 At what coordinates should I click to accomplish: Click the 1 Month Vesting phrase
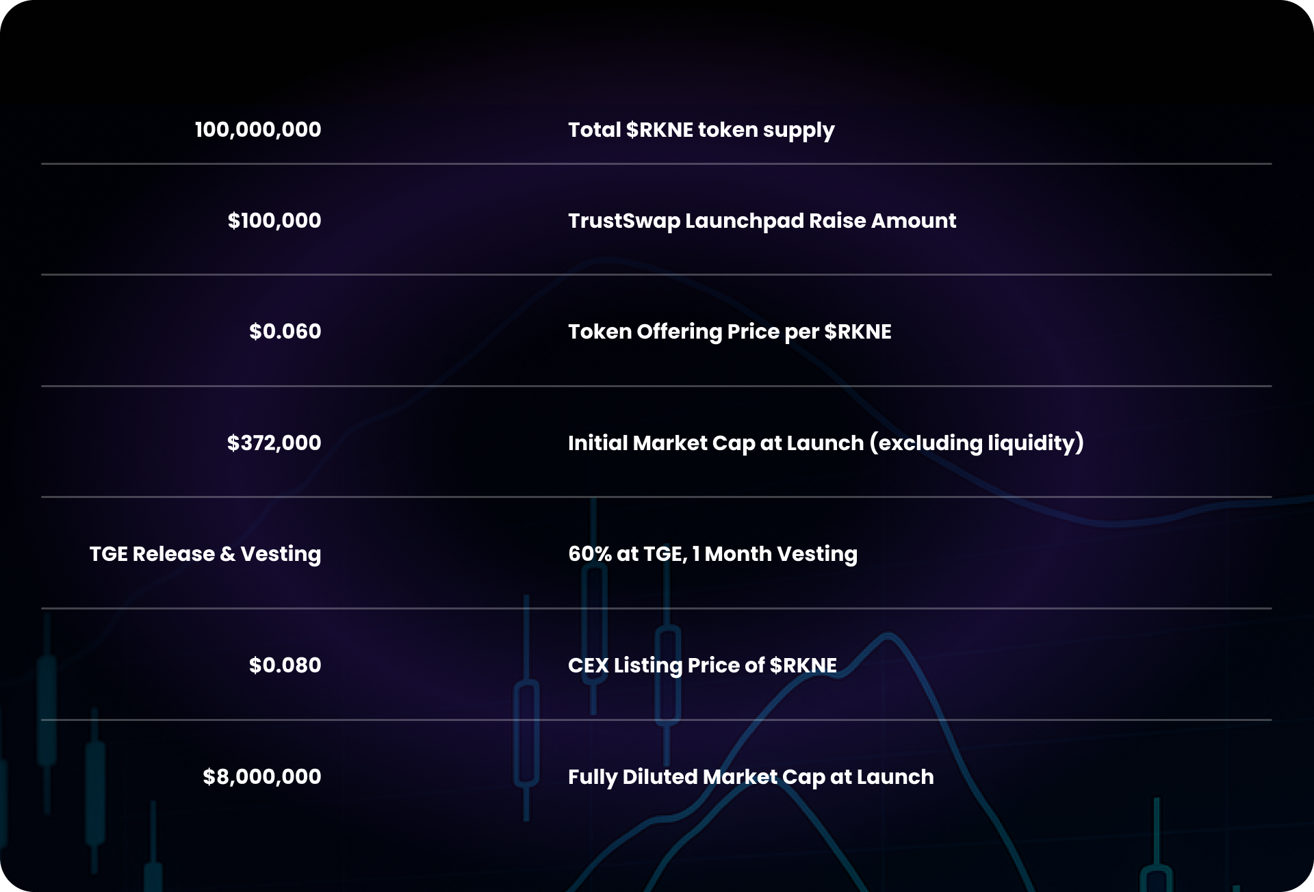(774, 554)
